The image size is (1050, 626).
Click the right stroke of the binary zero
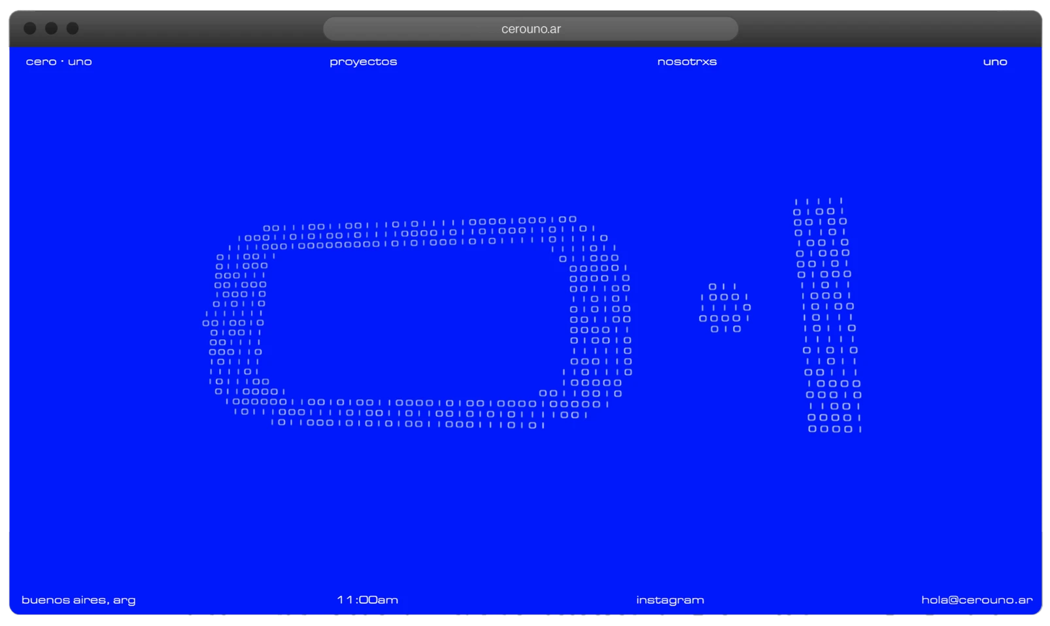[599, 320]
